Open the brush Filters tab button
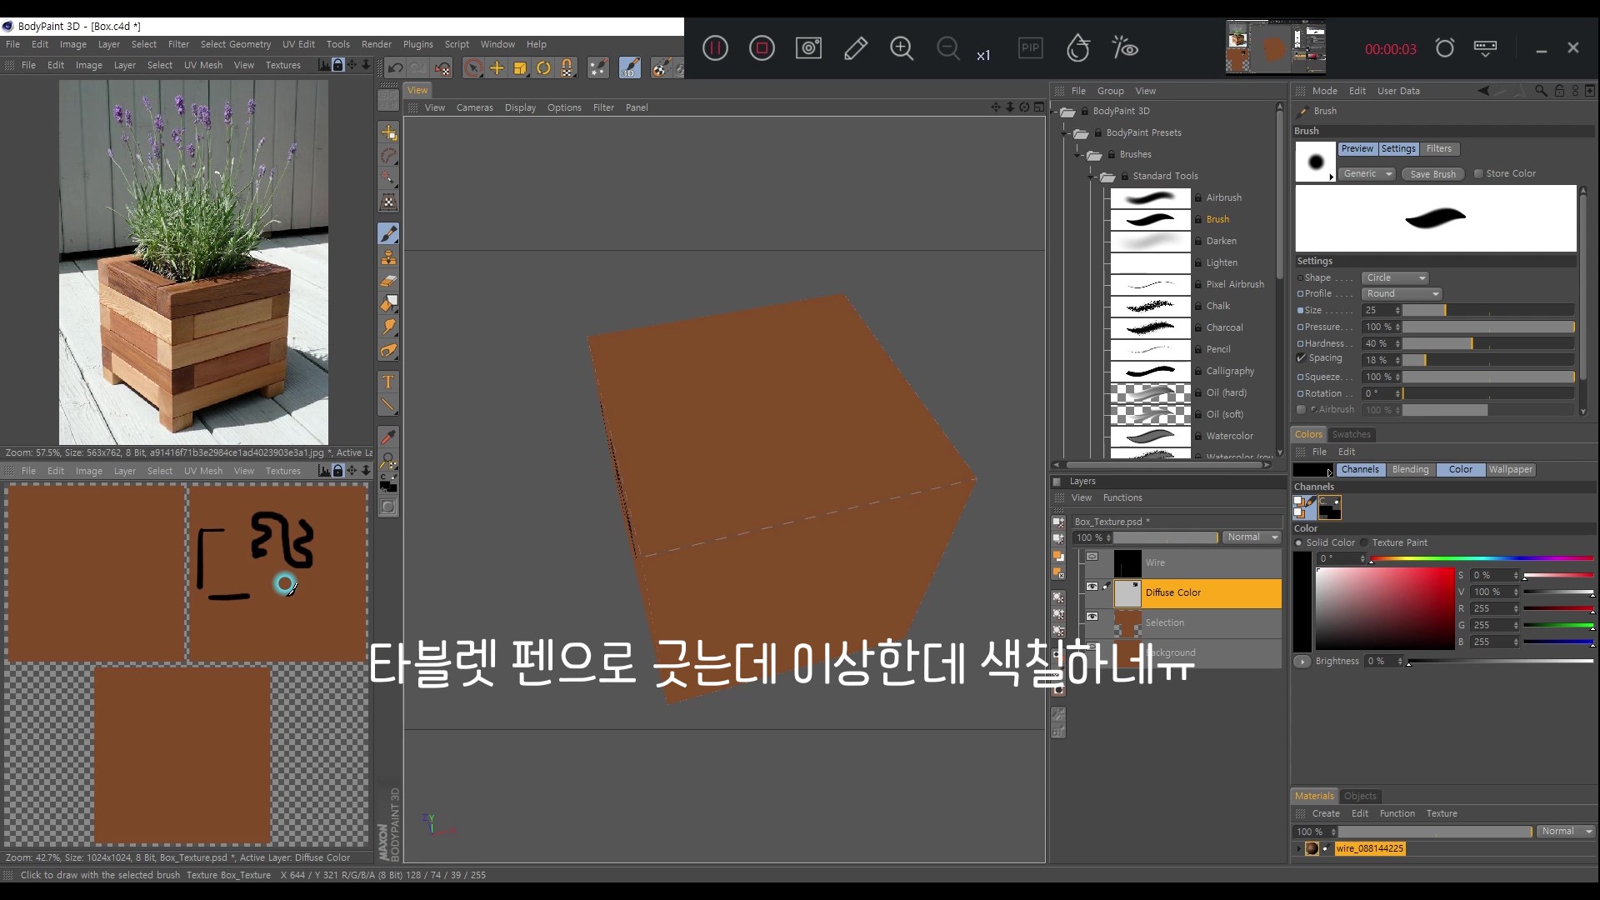1600x900 pixels. (x=1438, y=148)
